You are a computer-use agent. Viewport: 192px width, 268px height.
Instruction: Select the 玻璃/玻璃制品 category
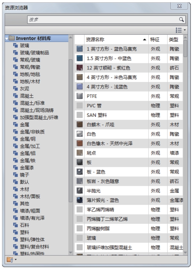point(35,53)
